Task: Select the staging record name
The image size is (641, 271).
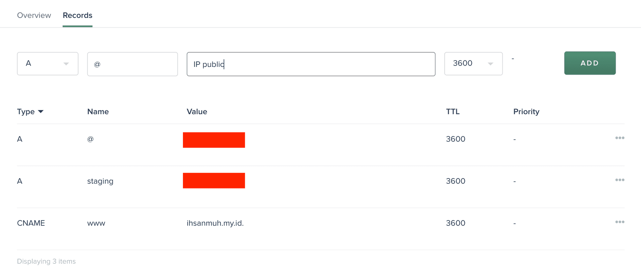Action: 100,181
